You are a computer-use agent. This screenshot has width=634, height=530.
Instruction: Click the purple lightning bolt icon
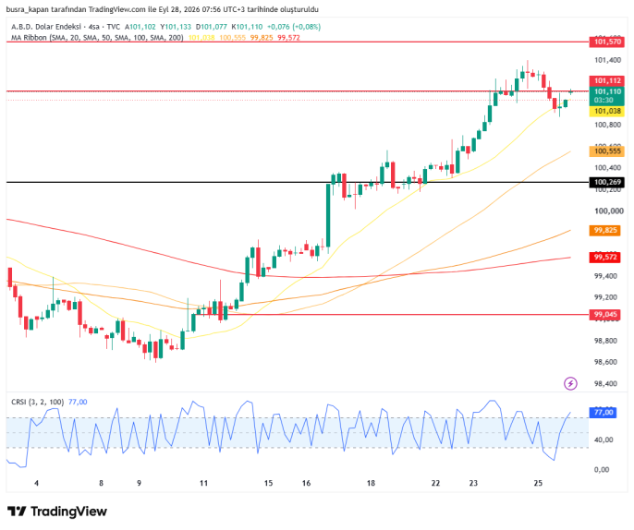coord(570,383)
